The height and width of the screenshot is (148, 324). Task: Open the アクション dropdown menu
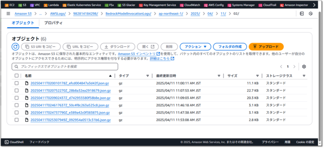point(195,47)
